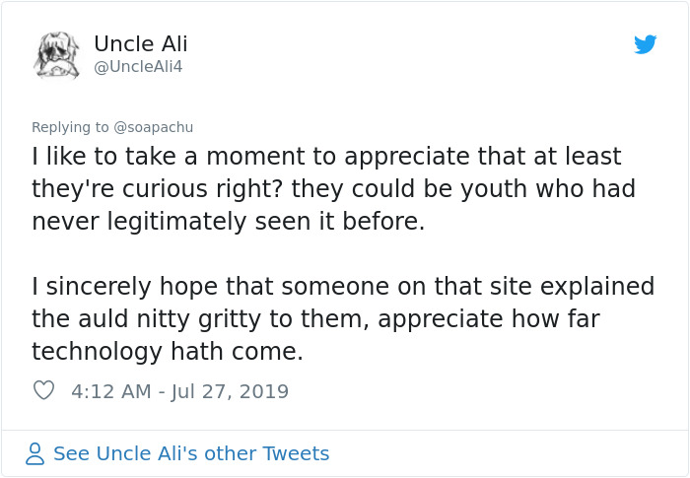The width and height of the screenshot is (690, 478).
Task: Click the Twitter bird logo
Action: point(646,44)
